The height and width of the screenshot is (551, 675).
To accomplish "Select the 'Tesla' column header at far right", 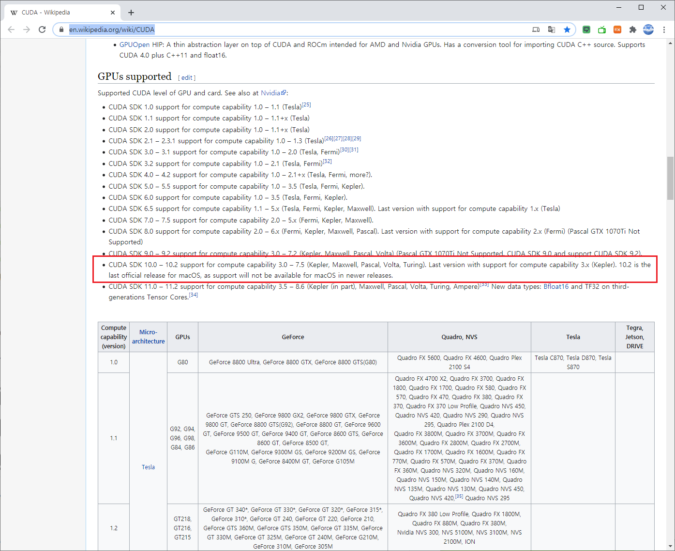I will click(573, 337).
